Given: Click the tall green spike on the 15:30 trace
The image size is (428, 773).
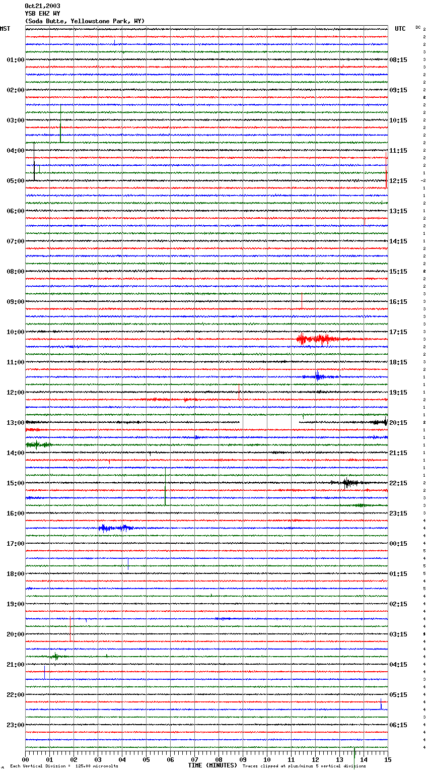Looking at the screenshot, I should [165, 486].
